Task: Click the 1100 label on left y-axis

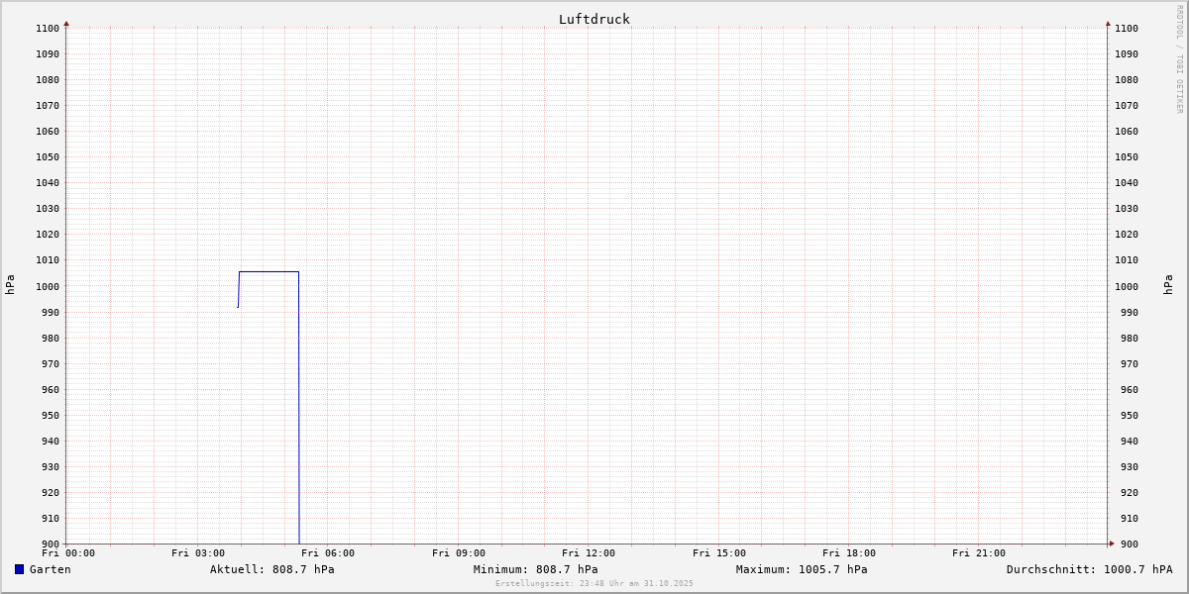Action: (x=48, y=29)
